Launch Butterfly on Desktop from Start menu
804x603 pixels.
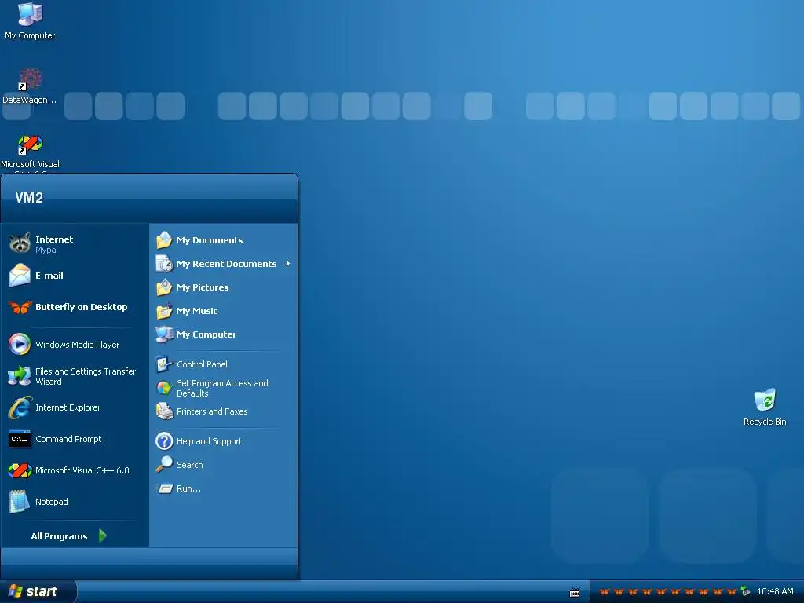pos(75,307)
